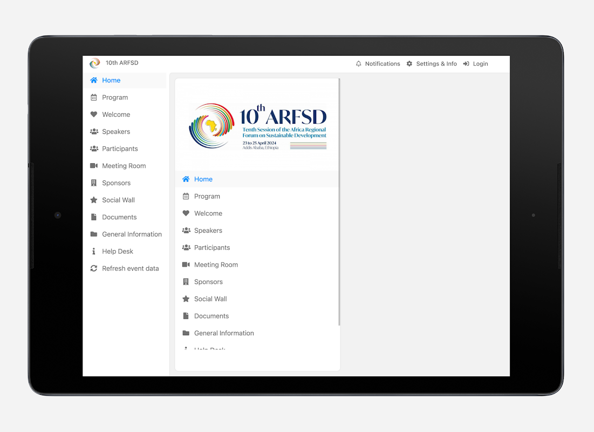Screen dimensions: 594x432
Task: Click the Documents file icon in center panel
Action: point(186,316)
